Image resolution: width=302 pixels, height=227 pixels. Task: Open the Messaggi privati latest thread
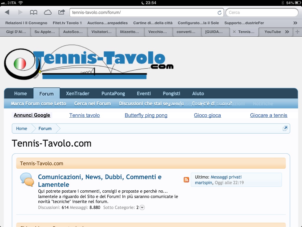(226, 177)
